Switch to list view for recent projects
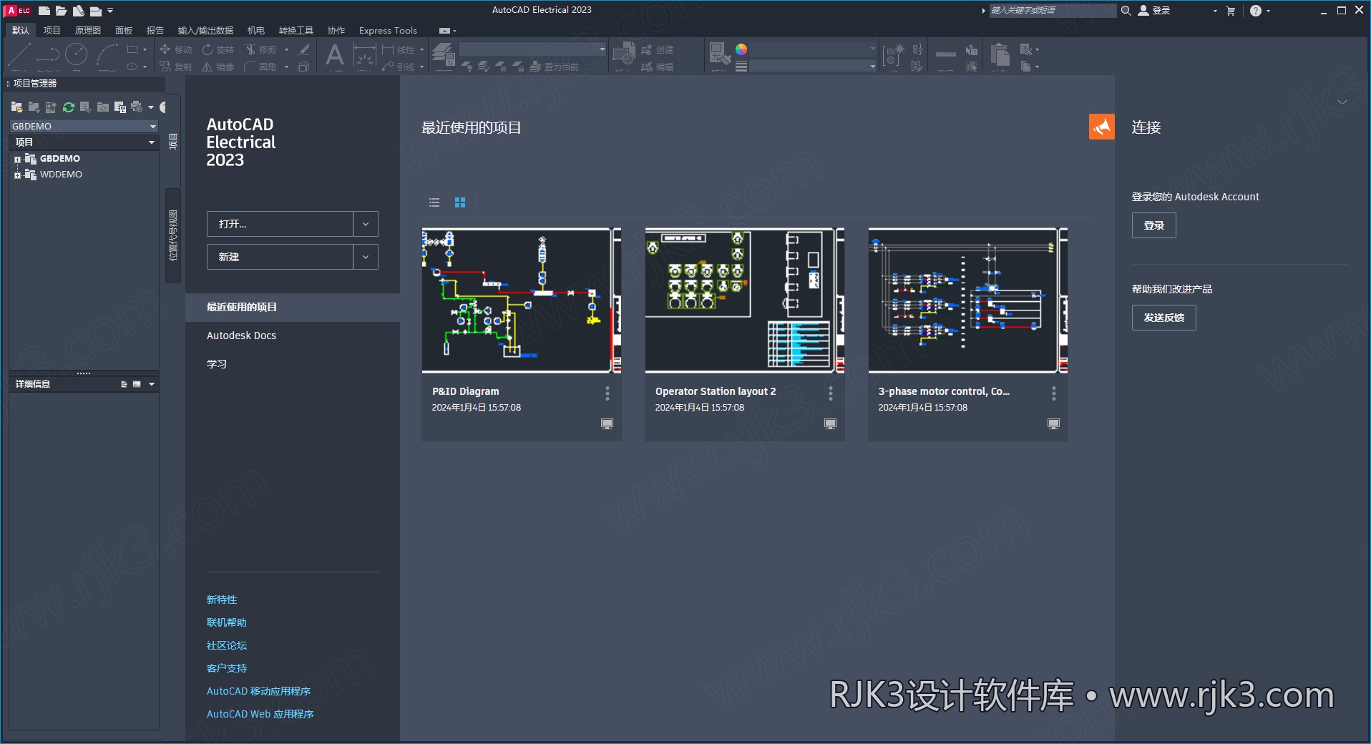The width and height of the screenshot is (1371, 744). click(434, 202)
